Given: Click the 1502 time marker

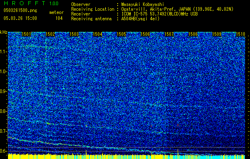Looking at the screenshot, I should tap(50, 34).
